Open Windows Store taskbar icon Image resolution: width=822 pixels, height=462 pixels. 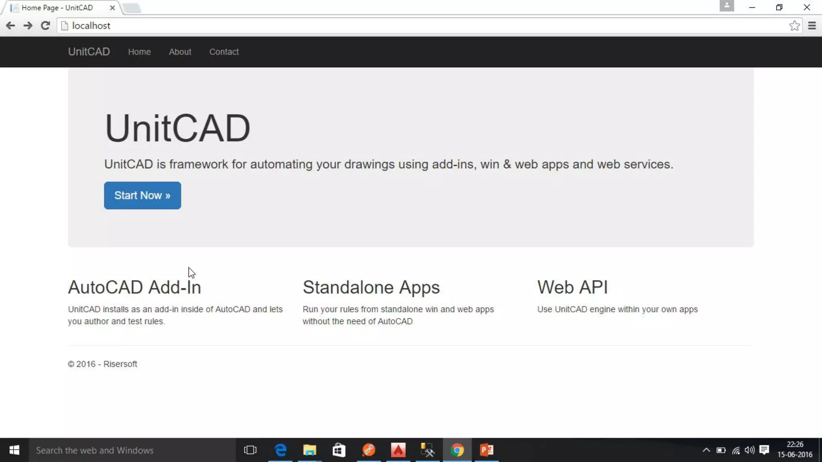click(339, 450)
